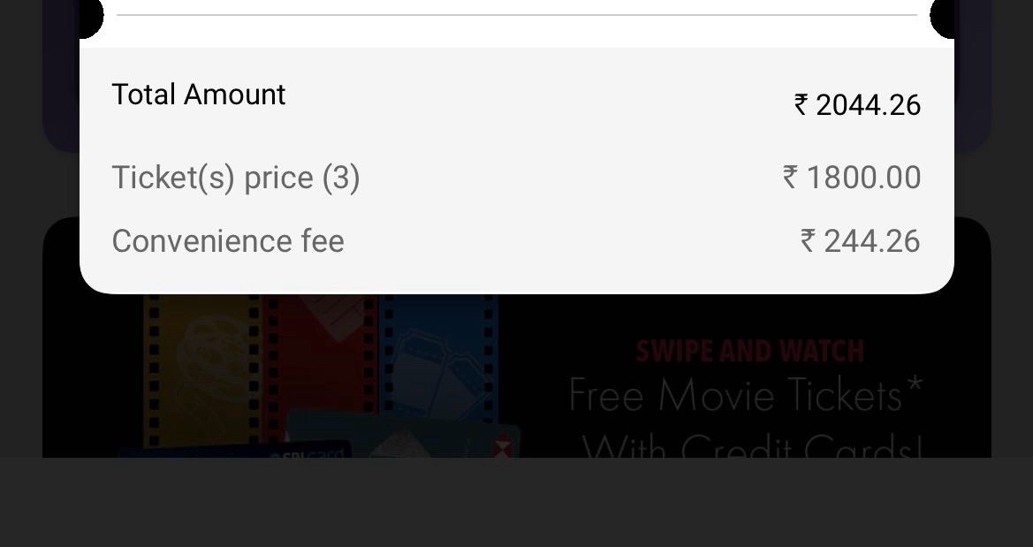The width and height of the screenshot is (1033, 547).
Task: Tap the 244.26 convenience fee value
Action: 872,241
